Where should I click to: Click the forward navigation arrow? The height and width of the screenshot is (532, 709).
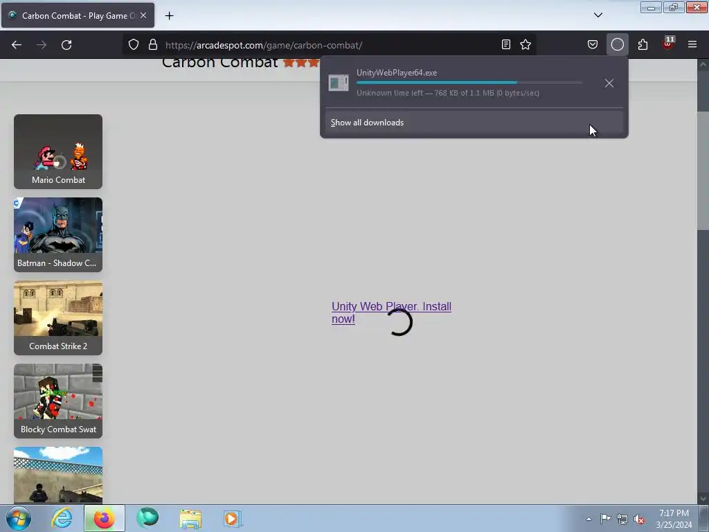pos(42,45)
